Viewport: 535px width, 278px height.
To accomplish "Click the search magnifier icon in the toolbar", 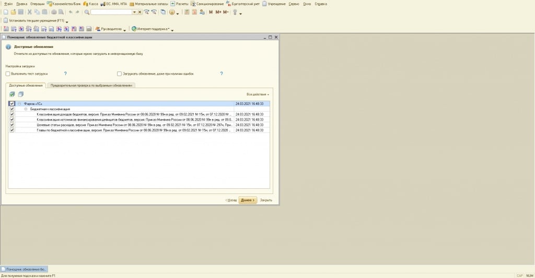I will point(87,12).
